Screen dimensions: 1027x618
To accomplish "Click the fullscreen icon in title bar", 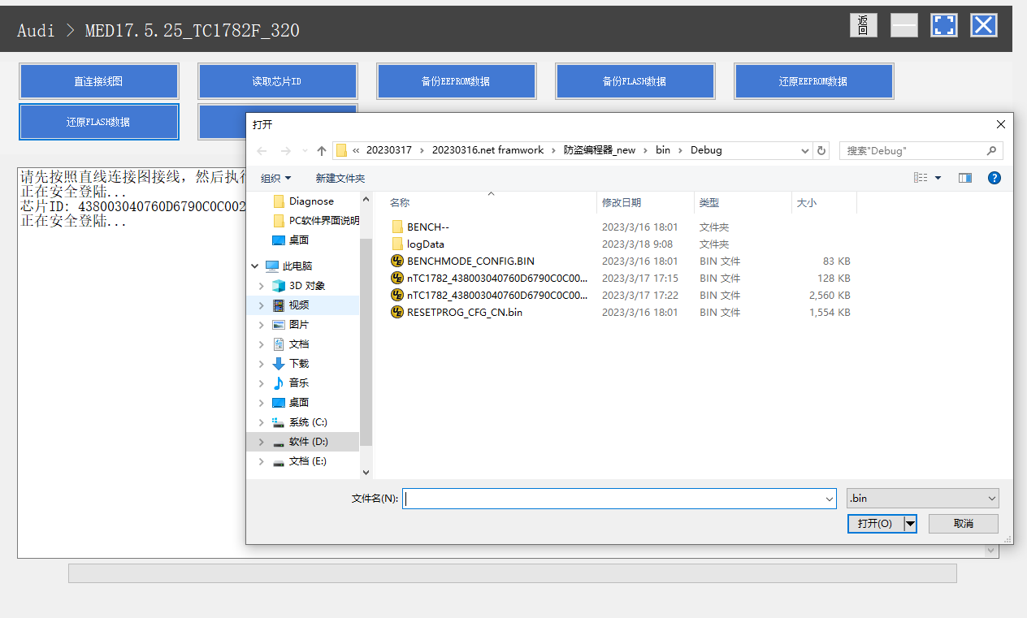I will (944, 25).
